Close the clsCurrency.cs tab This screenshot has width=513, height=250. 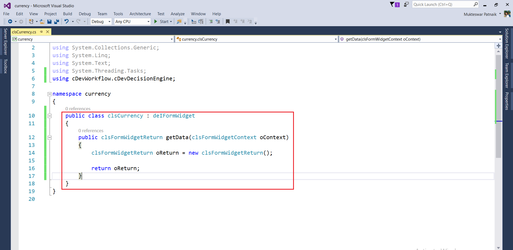point(48,32)
